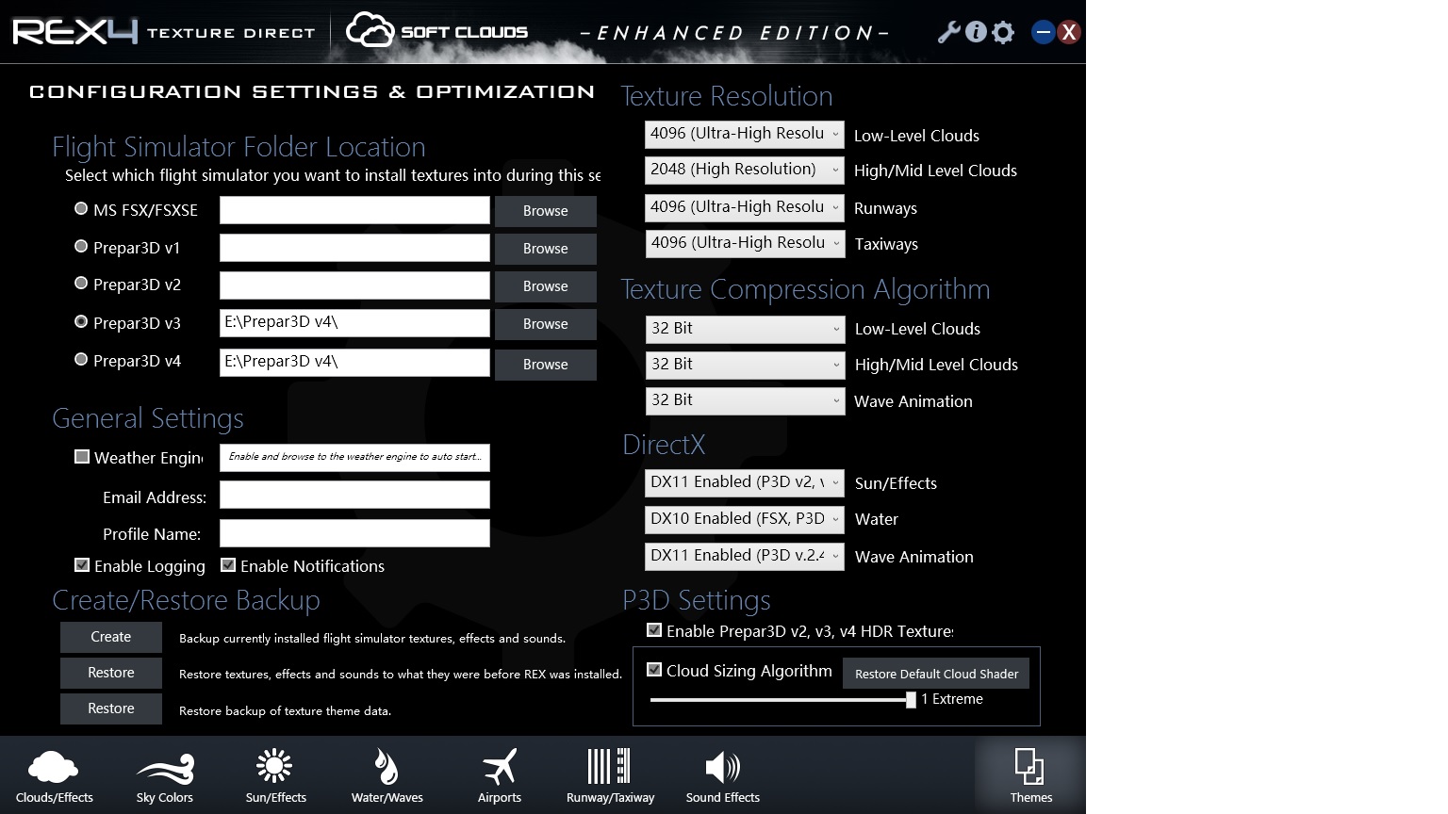Click Create to back up simulator textures
The width and height of the screenshot is (1448, 814).
pos(111,637)
